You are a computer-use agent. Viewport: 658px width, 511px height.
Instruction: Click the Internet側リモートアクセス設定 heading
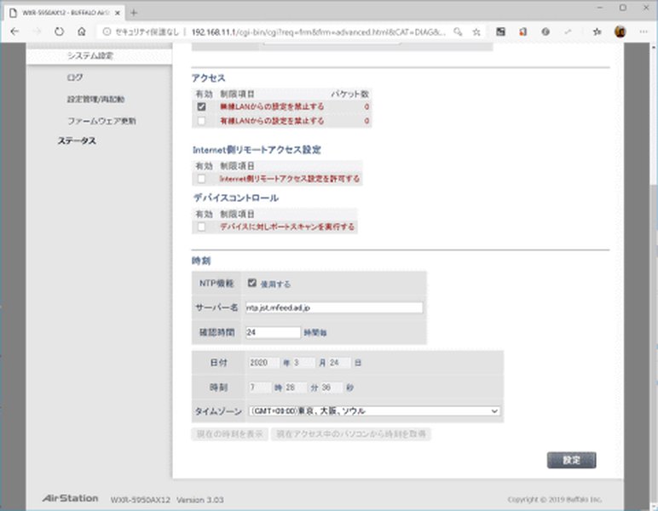[x=257, y=150]
